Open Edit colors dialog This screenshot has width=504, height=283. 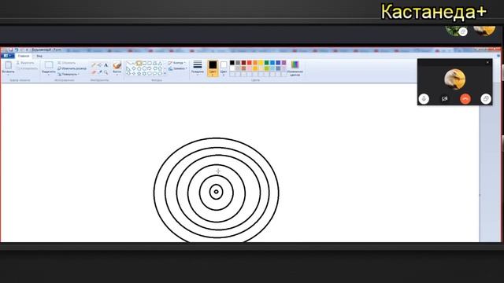pos(295,68)
